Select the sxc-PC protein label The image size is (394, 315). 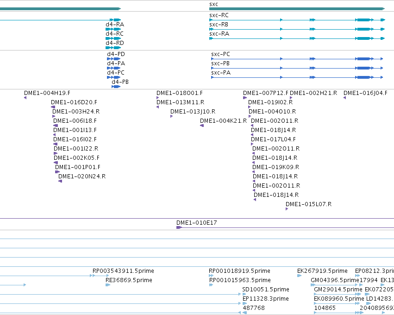point(221,54)
